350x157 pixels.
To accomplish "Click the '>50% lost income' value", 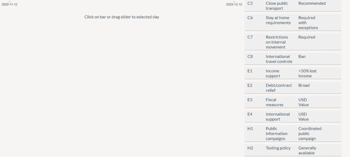I will coord(307,74).
